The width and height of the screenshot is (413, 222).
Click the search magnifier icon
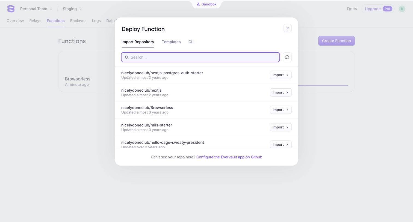(x=127, y=57)
